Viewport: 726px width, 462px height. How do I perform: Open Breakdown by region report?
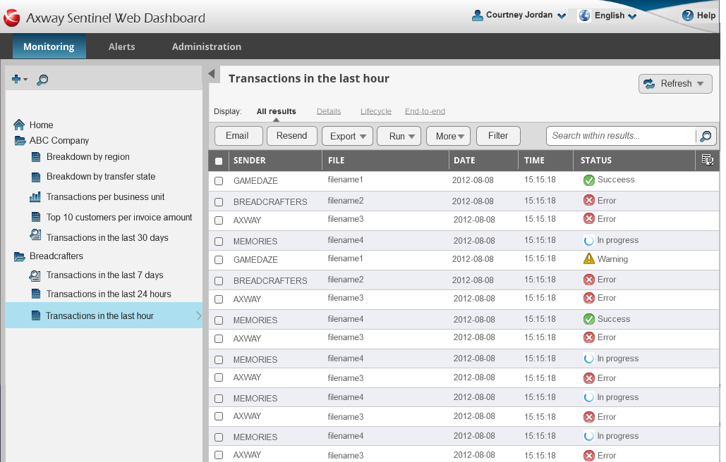pyautogui.click(x=88, y=156)
